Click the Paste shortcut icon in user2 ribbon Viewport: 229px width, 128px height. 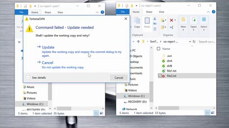pos(155,29)
